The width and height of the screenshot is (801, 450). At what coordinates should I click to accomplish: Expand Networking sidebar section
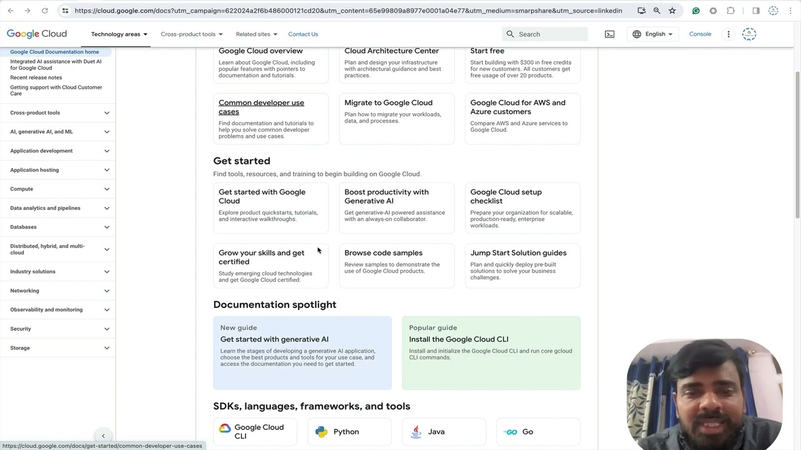[x=58, y=291]
